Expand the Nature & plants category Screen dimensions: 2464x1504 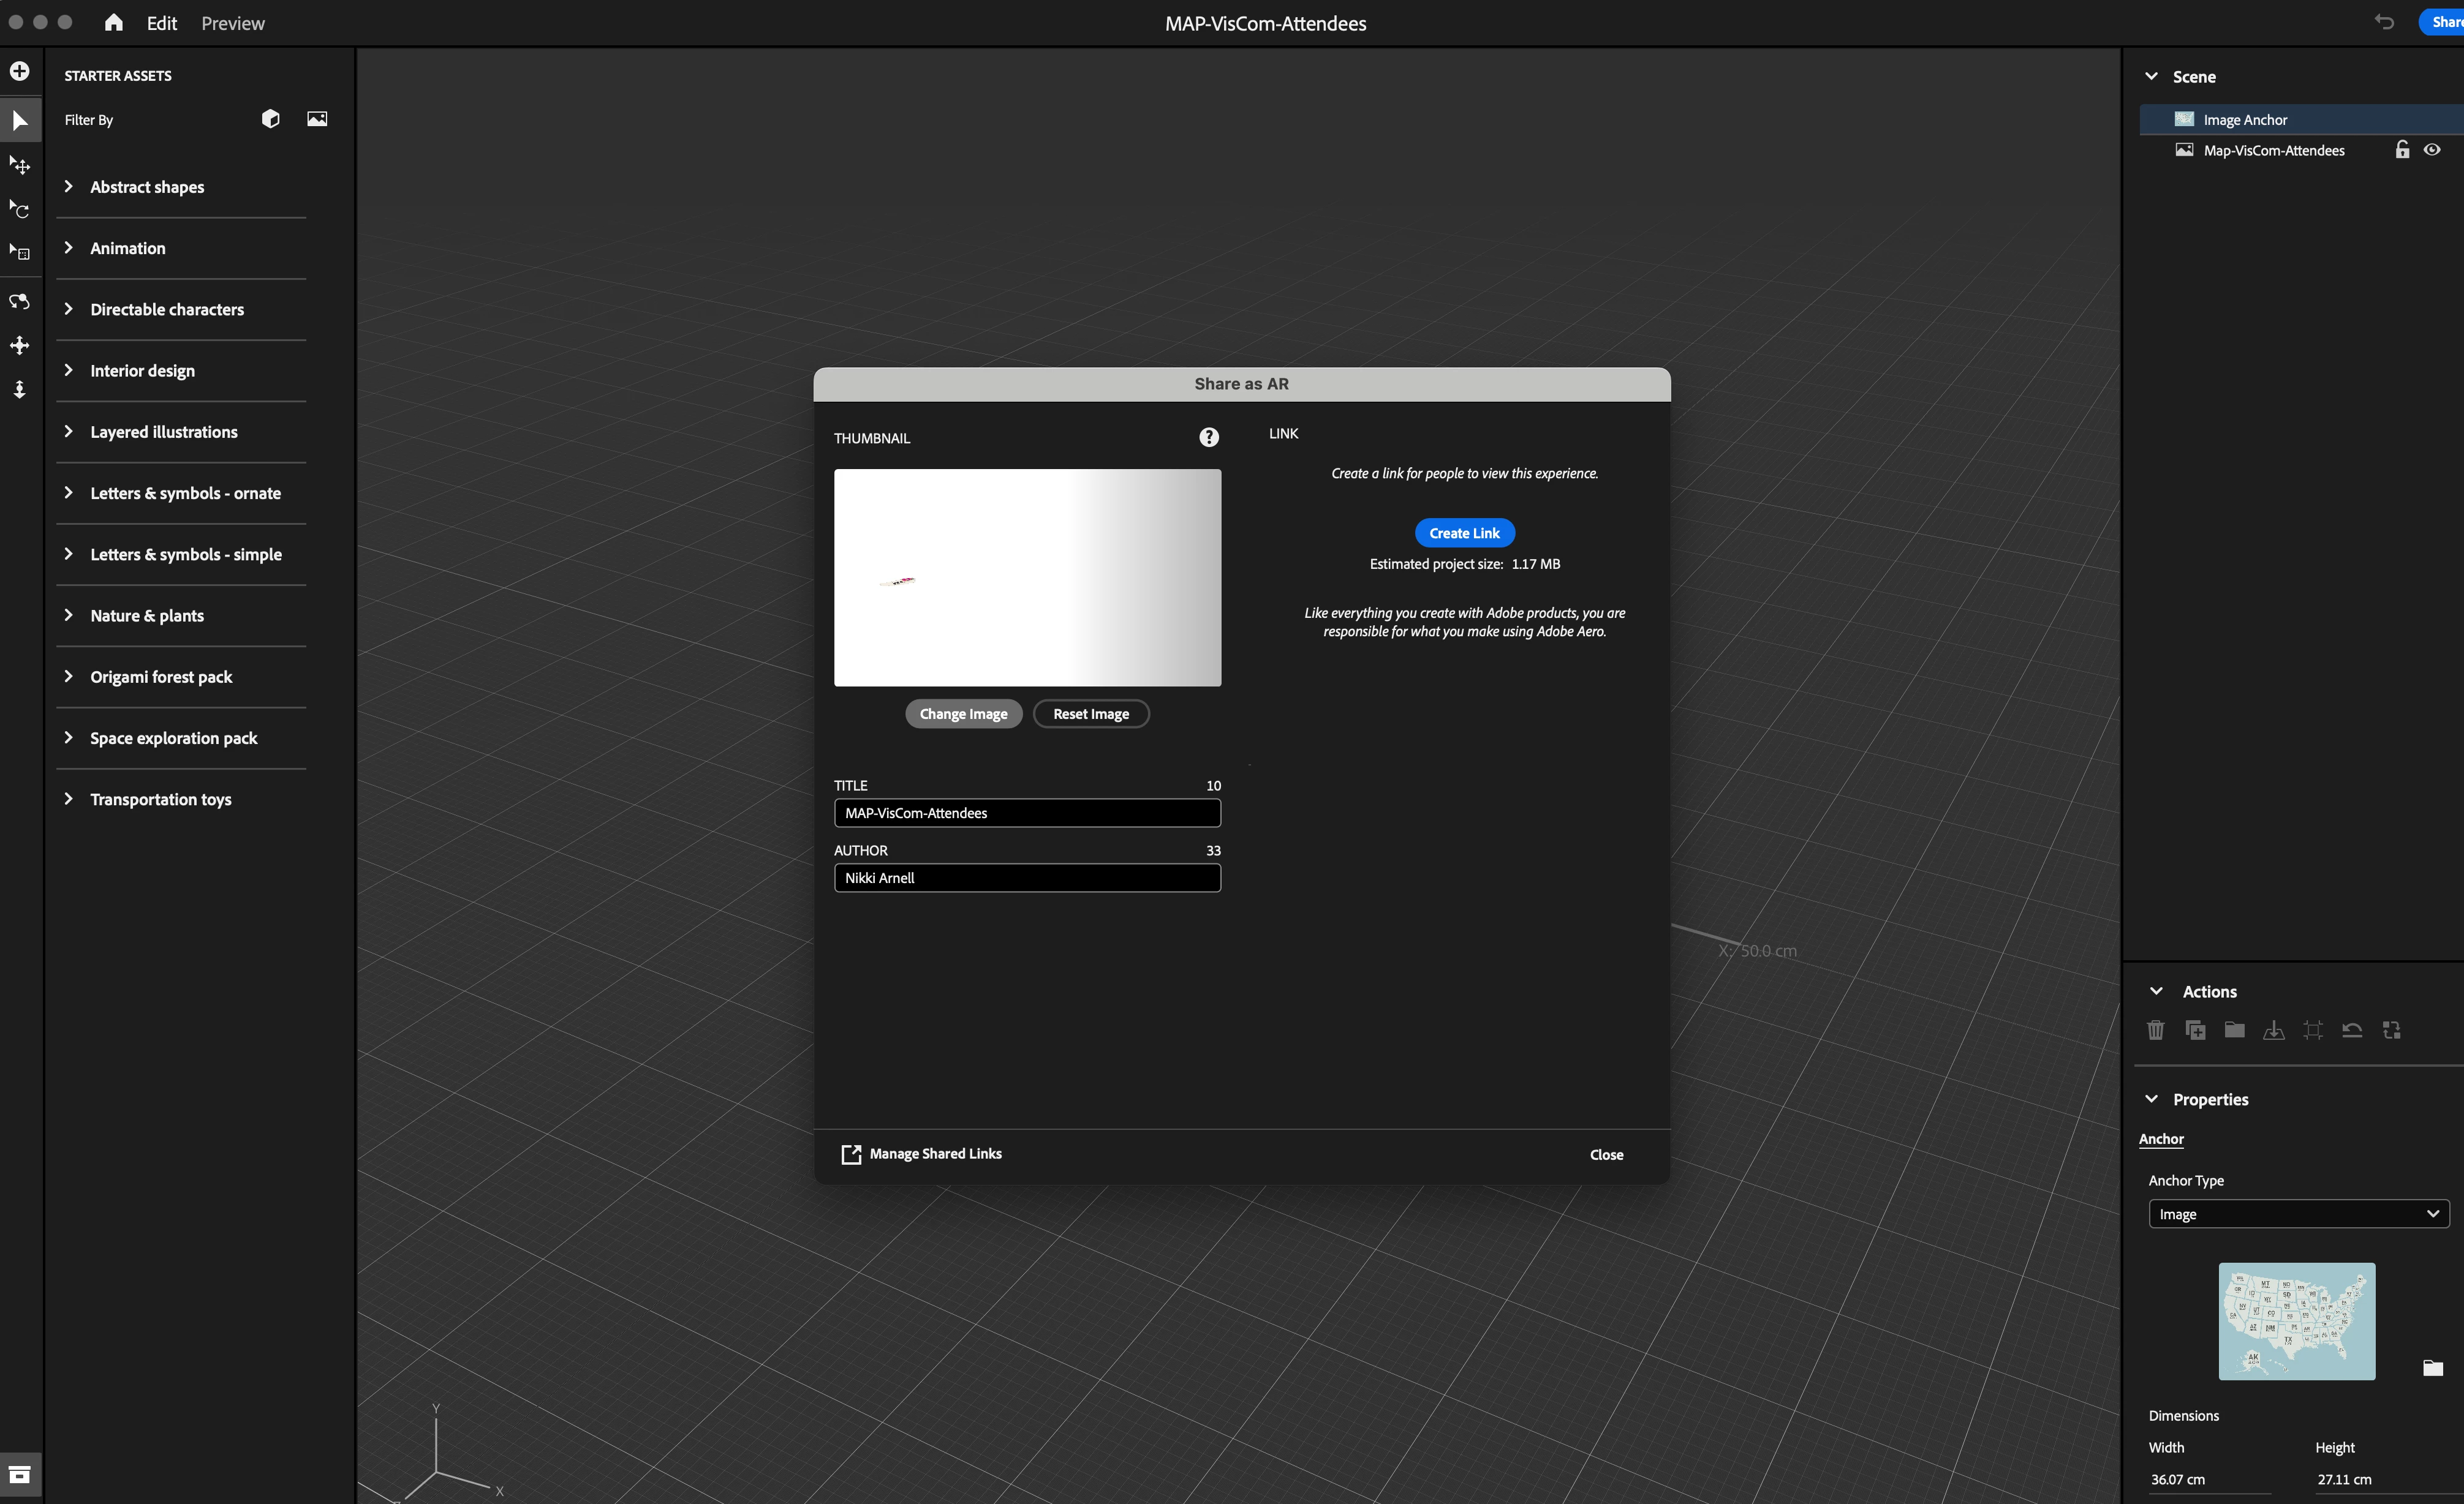pyautogui.click(x=147, y=615)
